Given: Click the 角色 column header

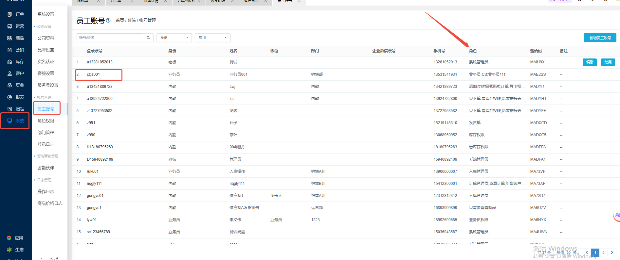Looking at the screenshot, I should (473, 51).
